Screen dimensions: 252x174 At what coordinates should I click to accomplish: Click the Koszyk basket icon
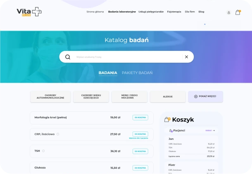[x=167, y=119]
